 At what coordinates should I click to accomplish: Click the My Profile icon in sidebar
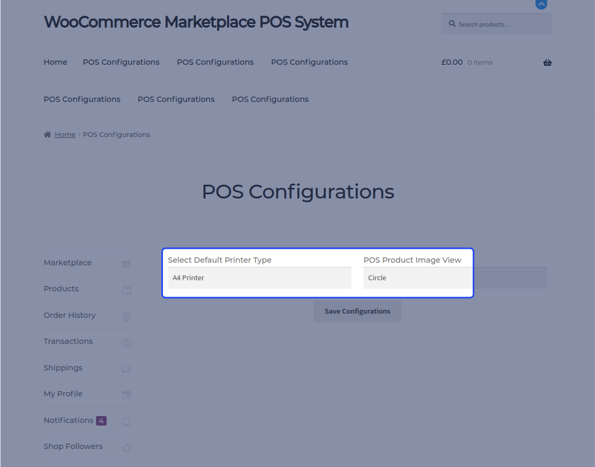click(x=126, y=395)
